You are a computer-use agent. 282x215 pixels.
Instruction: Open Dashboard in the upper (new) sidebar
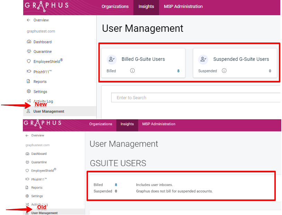click(43, 42)
